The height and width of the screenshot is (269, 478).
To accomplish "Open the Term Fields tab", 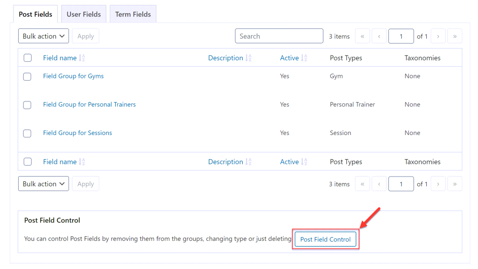I will tap(133, 14).
